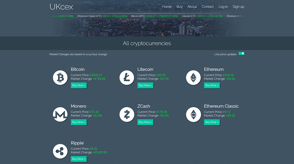Click the Bitcoin coin icon
The height and width of the screenshot is (164, 294).
(60, 78)
